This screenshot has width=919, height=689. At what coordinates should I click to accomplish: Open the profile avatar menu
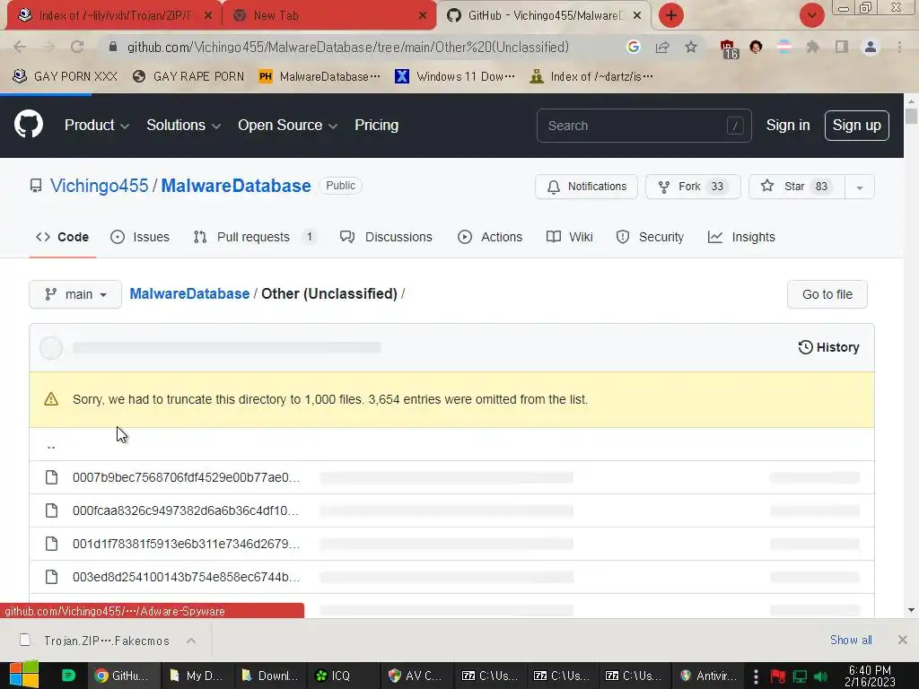click(x=871, y=47)
